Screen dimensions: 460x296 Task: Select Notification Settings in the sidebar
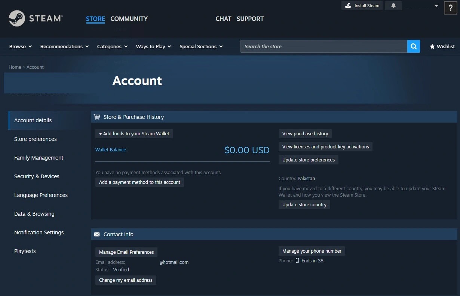[x=48, y=232]
